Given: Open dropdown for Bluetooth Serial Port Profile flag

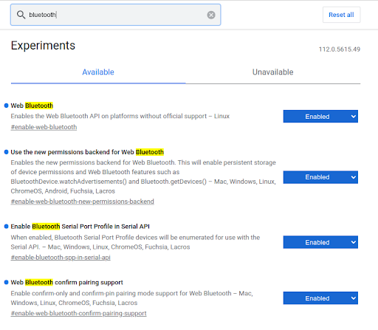Looking at the screenshot, I should click(320, 242).
